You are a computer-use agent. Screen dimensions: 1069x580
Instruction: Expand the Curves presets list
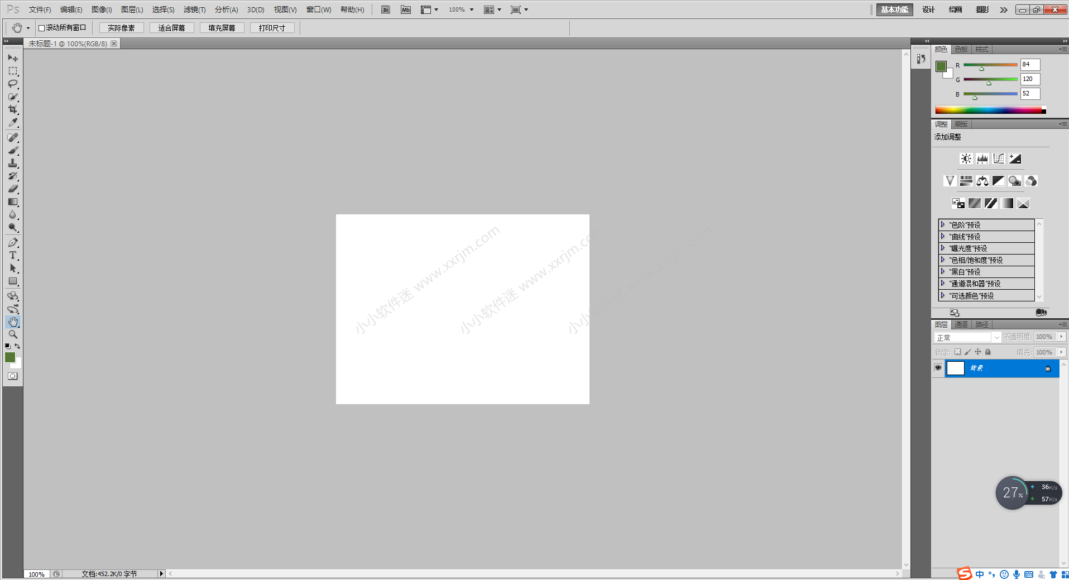click(x=943, y=236)
